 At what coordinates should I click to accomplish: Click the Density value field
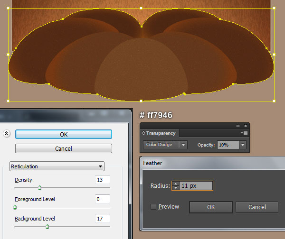tap(102, 180)
